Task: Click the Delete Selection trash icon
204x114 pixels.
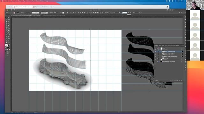Action: pyautogui.click(x=181, y=80)
